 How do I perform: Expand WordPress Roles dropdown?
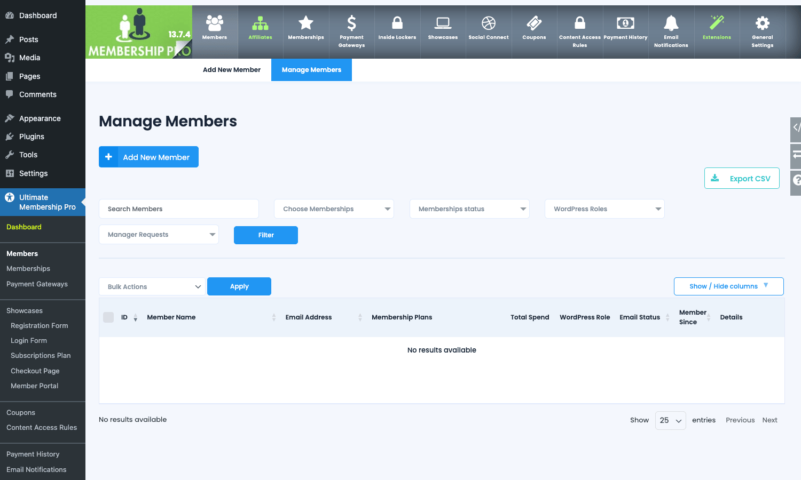pyautogui.click(x=604, y=209)
